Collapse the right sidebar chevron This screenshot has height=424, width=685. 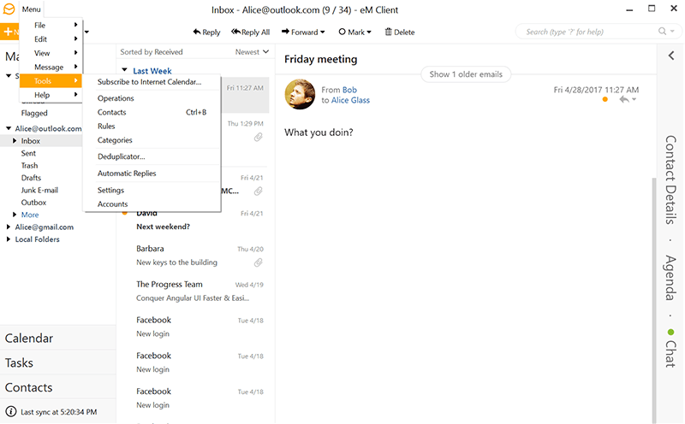(x=671, y=56)
